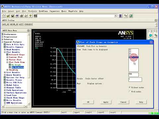The width and height of the screenshot is (159, 119).
Task: Open the Select menu
Action: click(11, 11)
